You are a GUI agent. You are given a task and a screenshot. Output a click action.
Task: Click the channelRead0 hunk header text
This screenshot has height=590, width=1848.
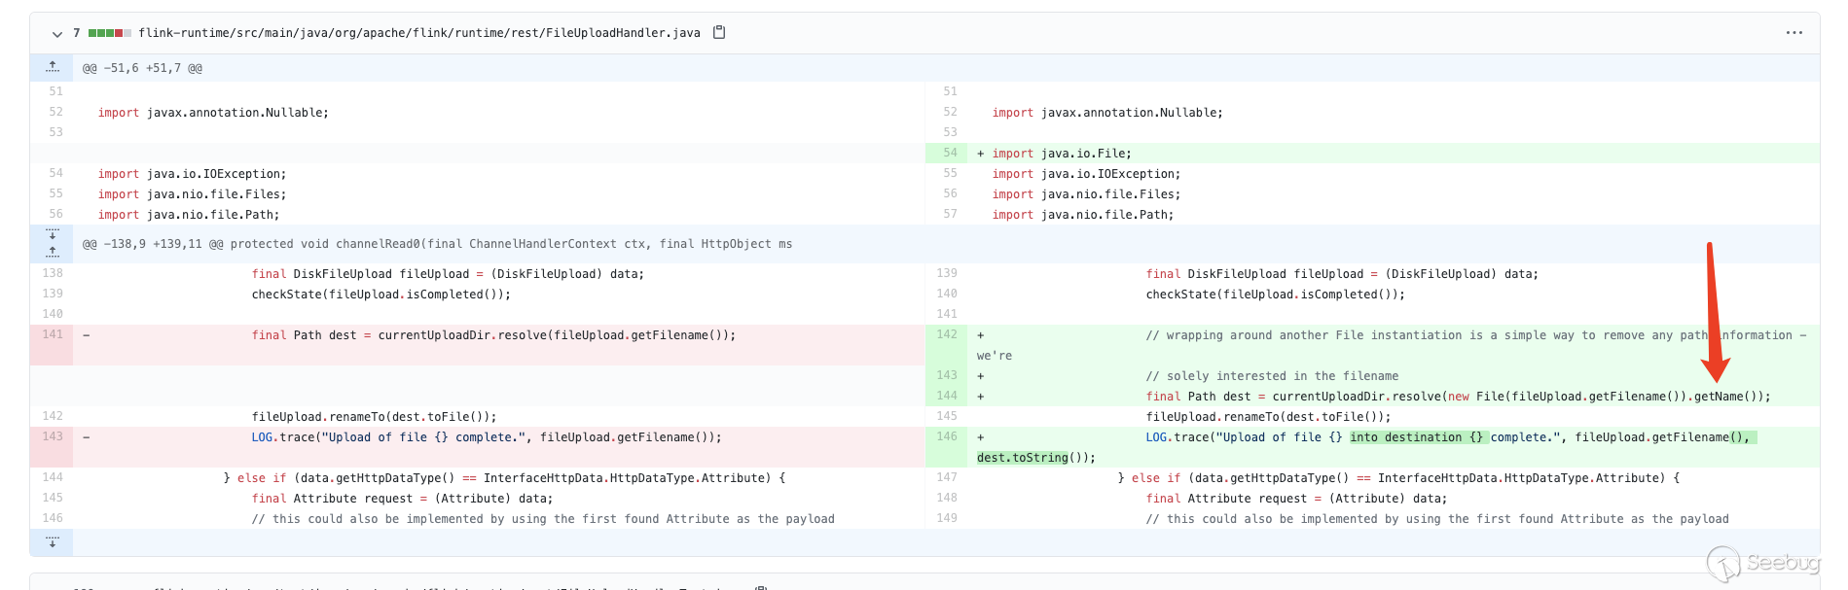click(437, 244)
